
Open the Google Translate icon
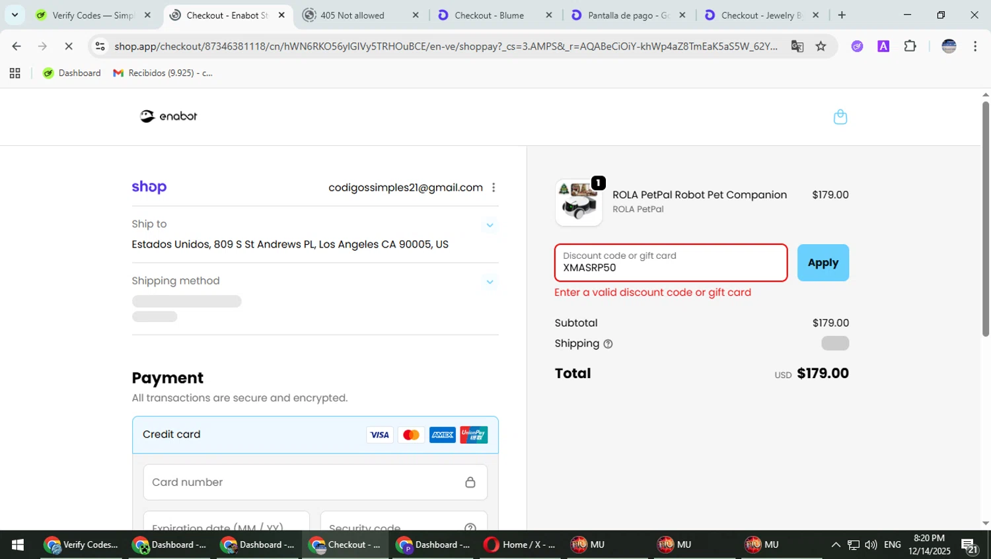point(797,46)
